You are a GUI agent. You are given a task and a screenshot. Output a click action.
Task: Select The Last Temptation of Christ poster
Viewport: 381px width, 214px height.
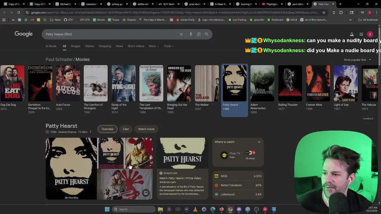(151, 83)
